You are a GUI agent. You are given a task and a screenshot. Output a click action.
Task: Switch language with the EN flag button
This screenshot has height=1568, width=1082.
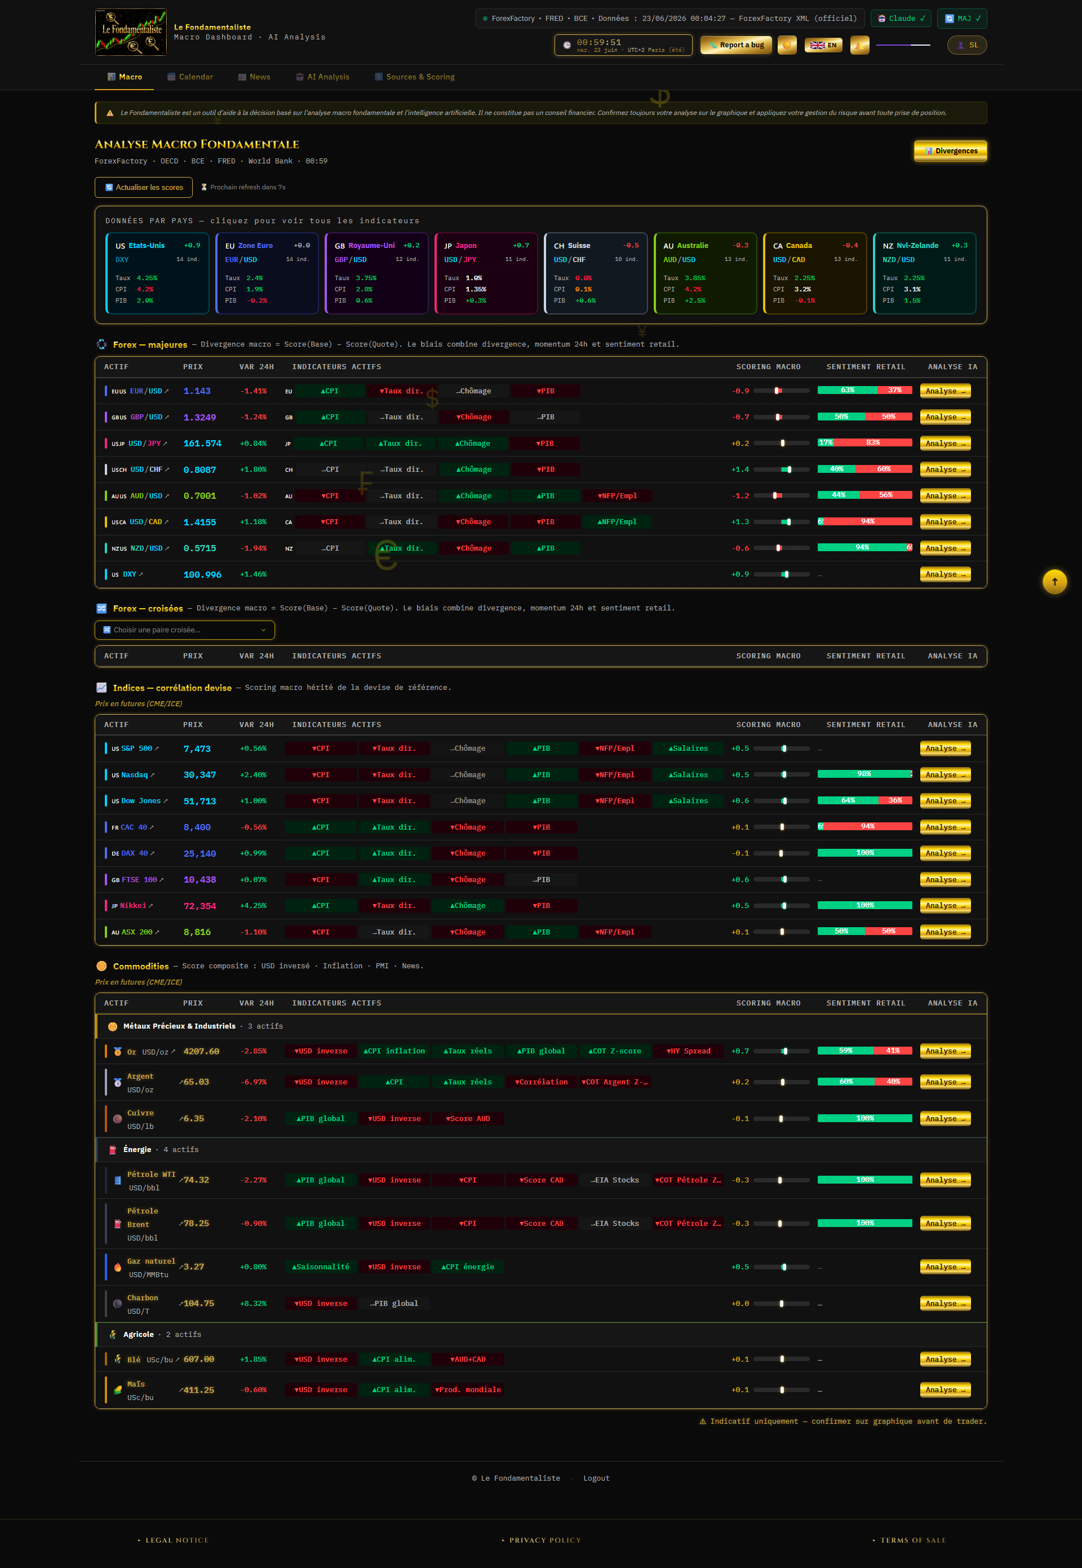824,45
